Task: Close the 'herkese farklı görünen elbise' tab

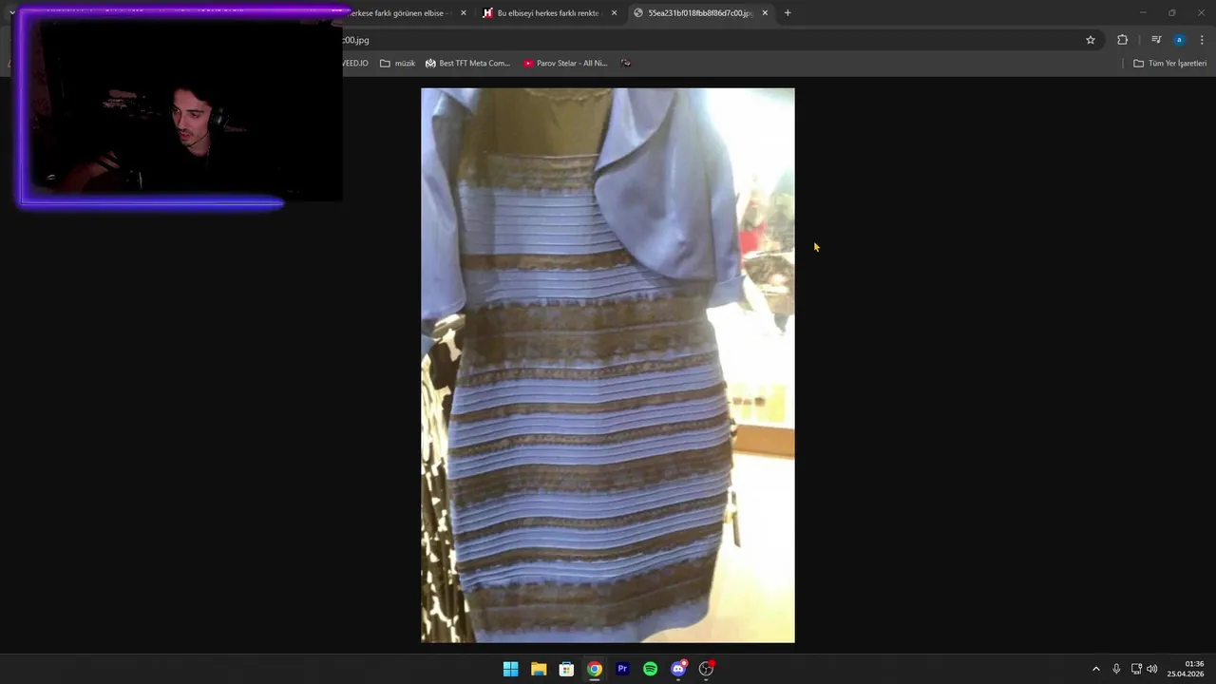Action: pos(464,13)
